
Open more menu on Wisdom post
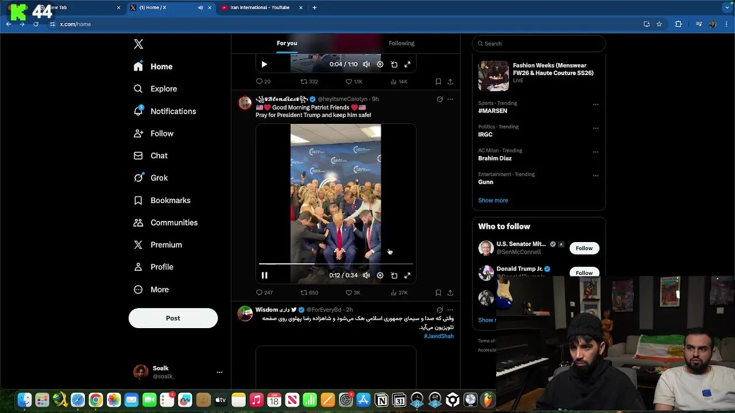tap(450, 310)
